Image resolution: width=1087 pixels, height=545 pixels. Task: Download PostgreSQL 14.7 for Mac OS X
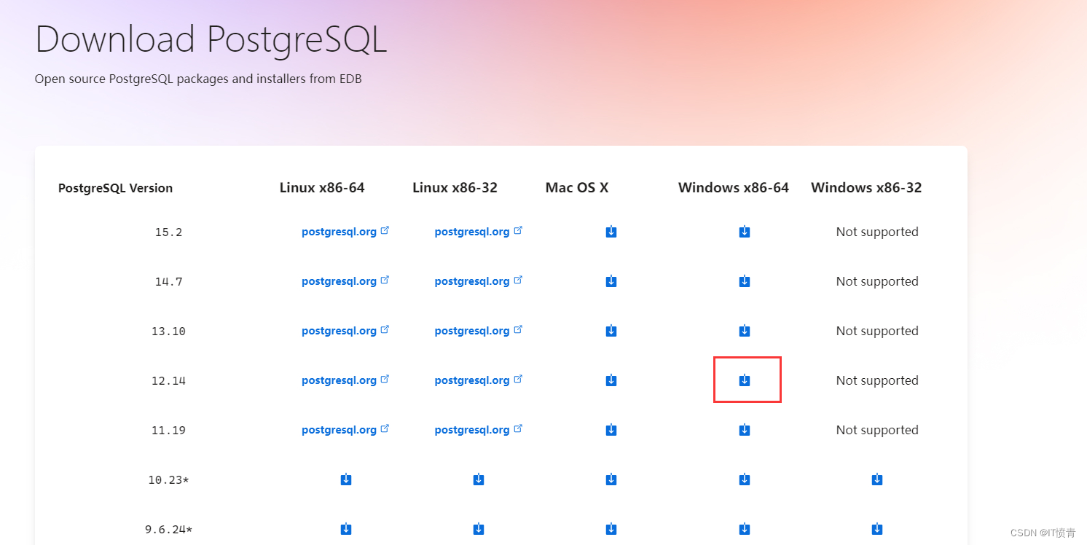[611, 281]
